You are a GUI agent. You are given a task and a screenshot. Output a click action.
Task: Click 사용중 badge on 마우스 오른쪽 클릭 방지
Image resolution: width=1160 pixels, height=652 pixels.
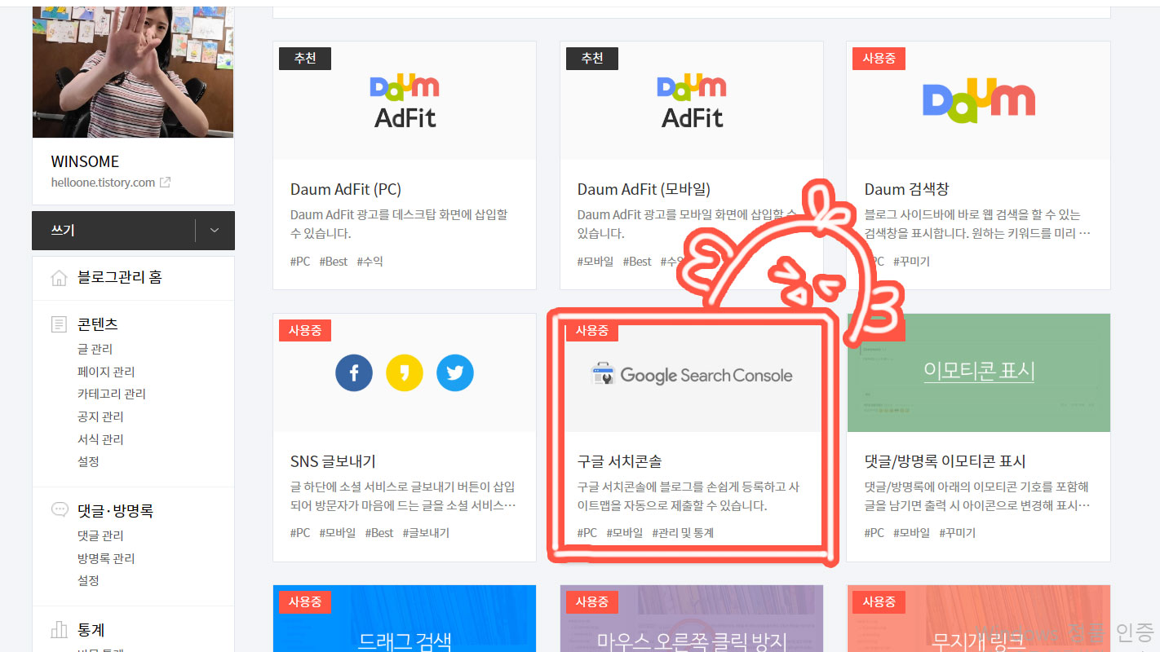coord(592,602)
